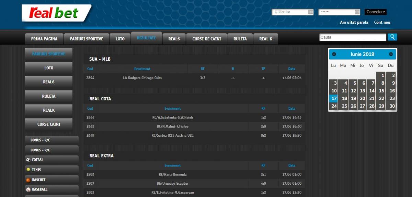Select Ruleta in the left sidebar
Screen dimensions: 412x197
(49, 96)
